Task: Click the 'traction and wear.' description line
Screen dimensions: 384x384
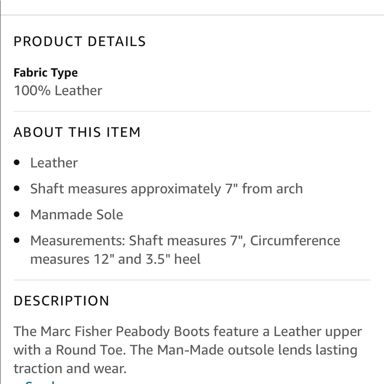Action: [70, 369]
